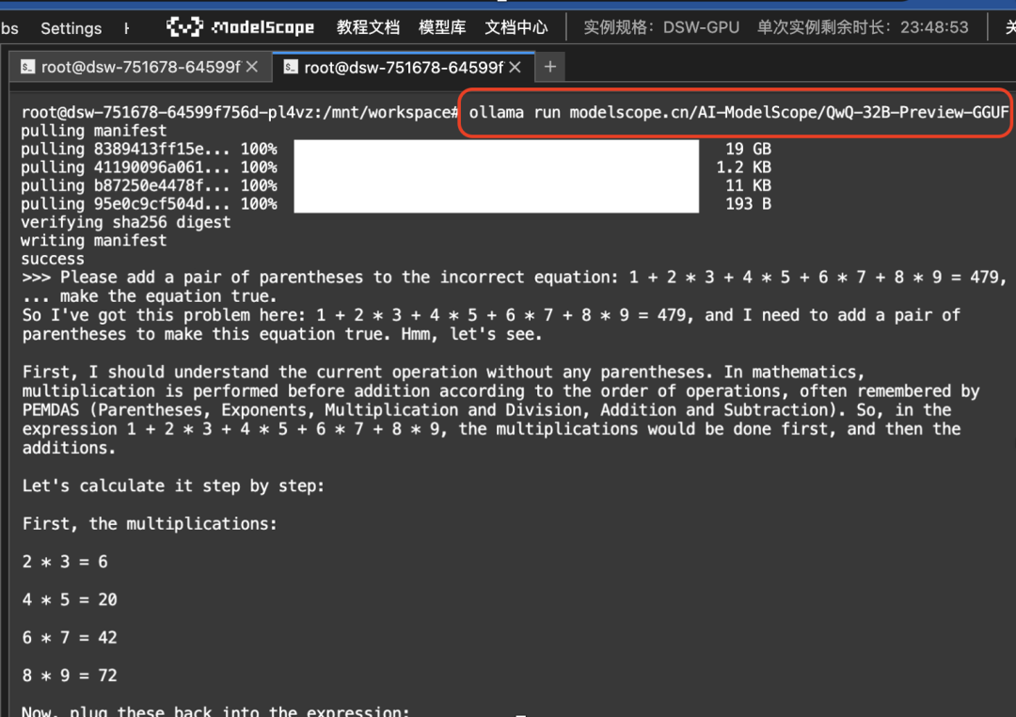
Task: Close the first terminal tab
Action: (252, 67)
